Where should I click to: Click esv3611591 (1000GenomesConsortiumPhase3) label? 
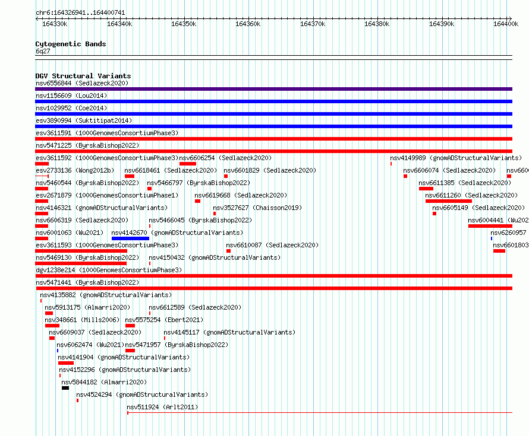(x=107, y=133)
